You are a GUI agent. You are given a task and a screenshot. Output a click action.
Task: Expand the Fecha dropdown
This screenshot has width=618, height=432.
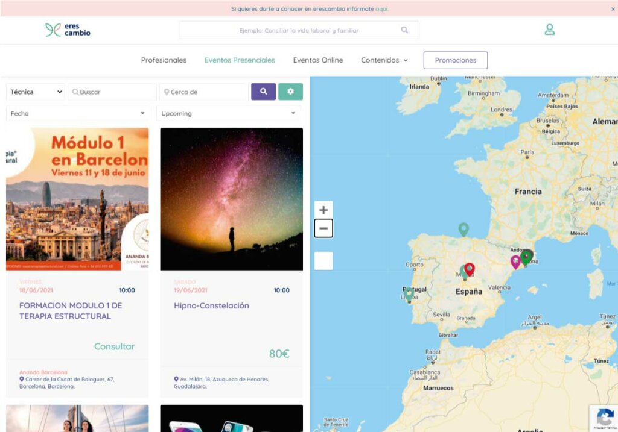[78, 113]
